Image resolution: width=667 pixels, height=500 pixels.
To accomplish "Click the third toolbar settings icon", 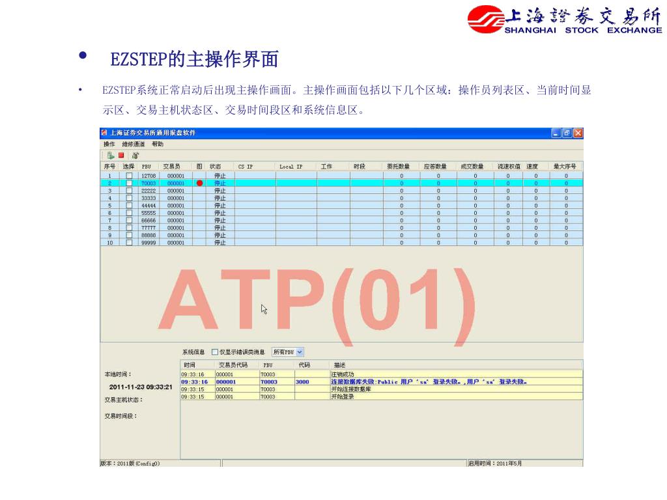I will click(135, 156).
